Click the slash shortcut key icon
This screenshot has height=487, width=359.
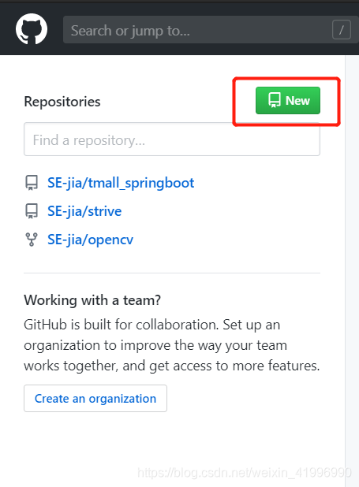(342, 30)
